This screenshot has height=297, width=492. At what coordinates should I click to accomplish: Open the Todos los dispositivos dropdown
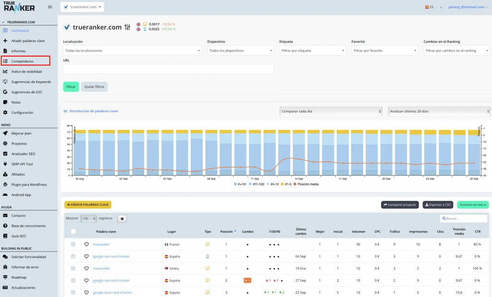pos(240,50)
